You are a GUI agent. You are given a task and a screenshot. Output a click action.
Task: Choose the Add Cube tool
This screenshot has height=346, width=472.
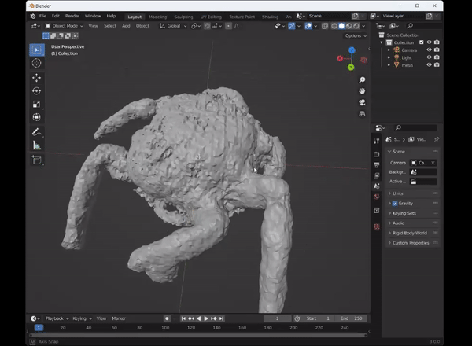click(x=36, y=160)
